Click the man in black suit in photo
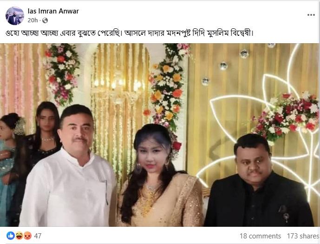The height and width of the screenshot is (244, 320). click(x=259, y=181)
